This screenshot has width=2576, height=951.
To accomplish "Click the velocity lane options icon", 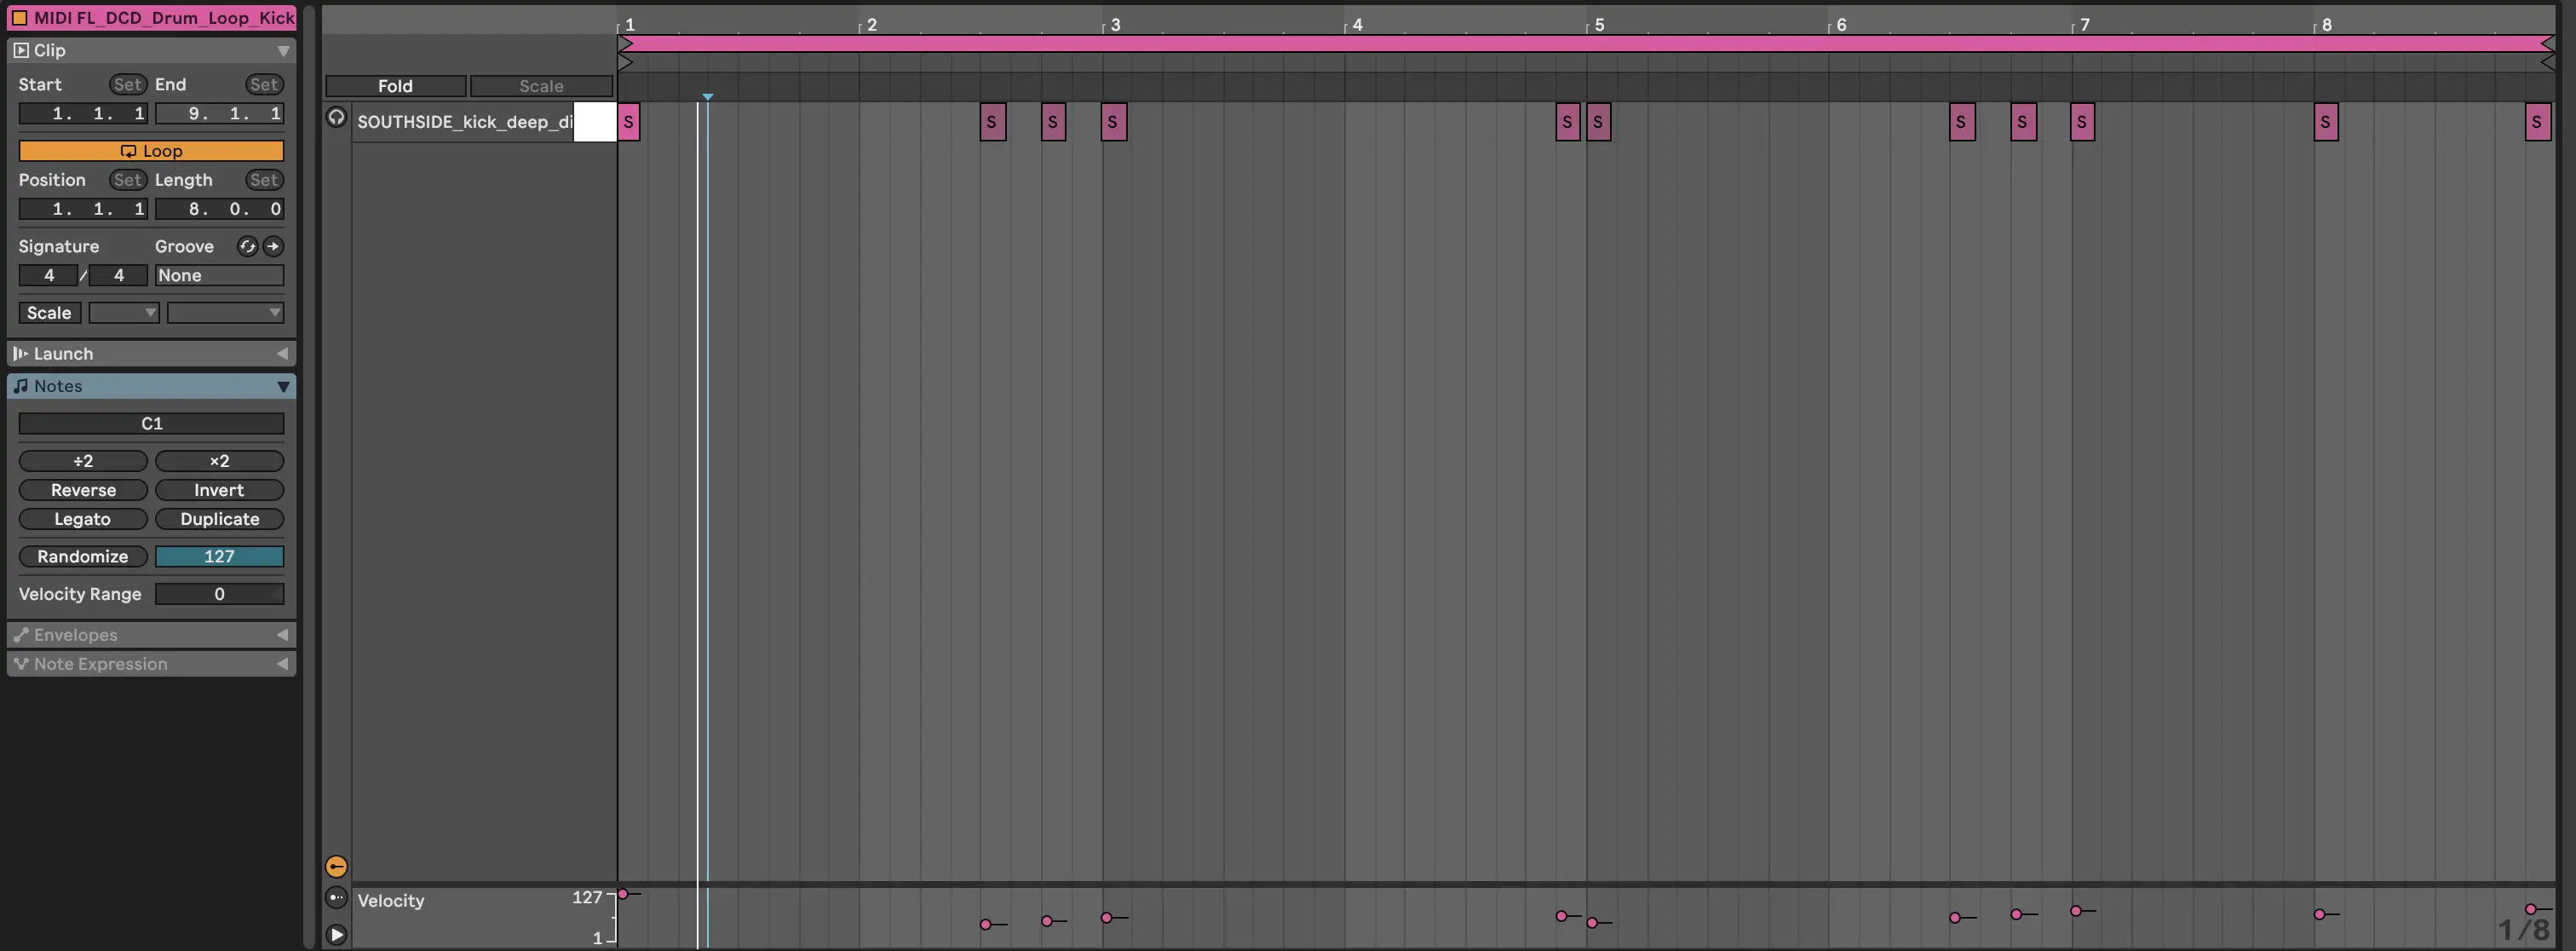I will coord(336,897).
